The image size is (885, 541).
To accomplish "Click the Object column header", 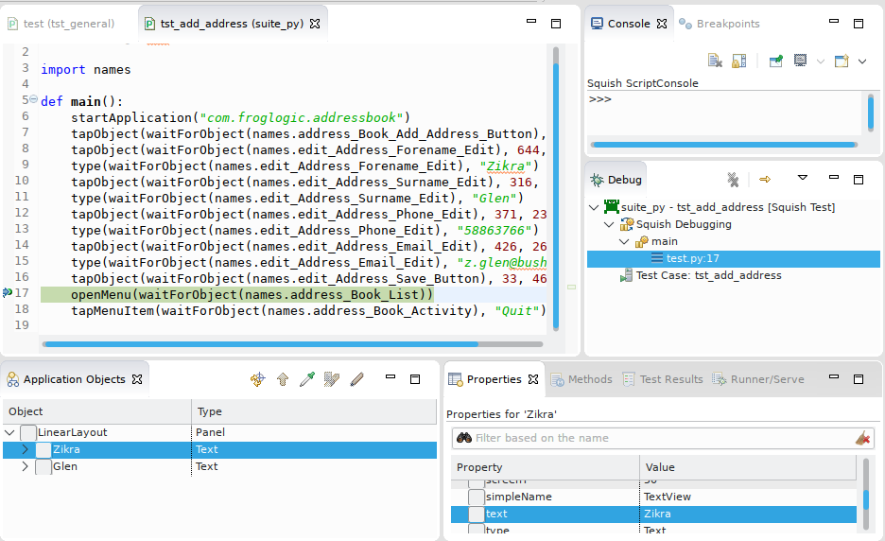I will point(97,411).
